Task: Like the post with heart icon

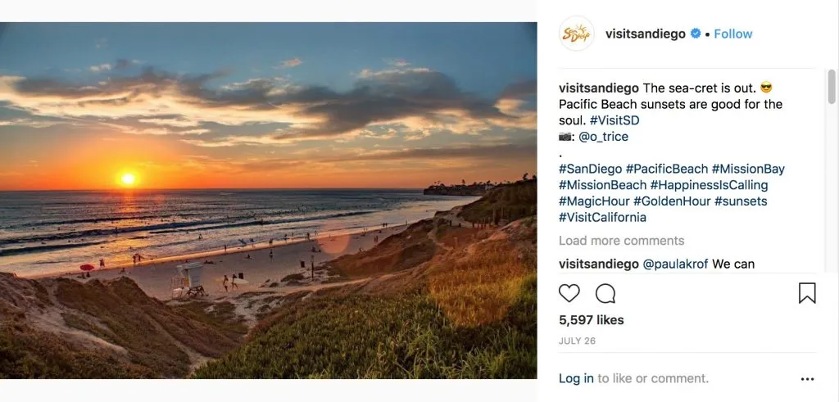Action: click(x=569, y=293)
